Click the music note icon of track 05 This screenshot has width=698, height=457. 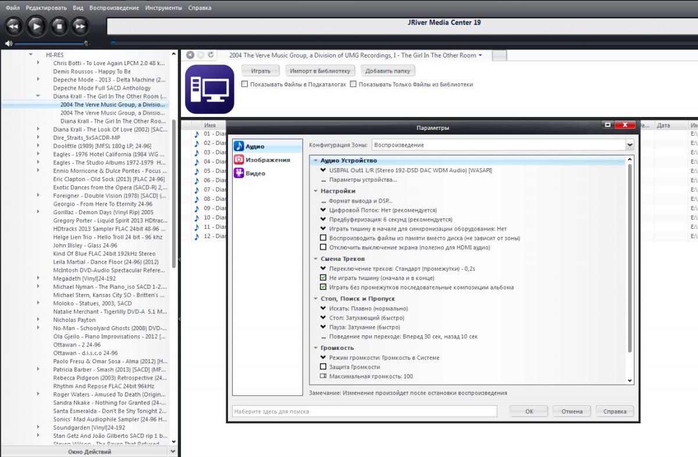[197, 171]
